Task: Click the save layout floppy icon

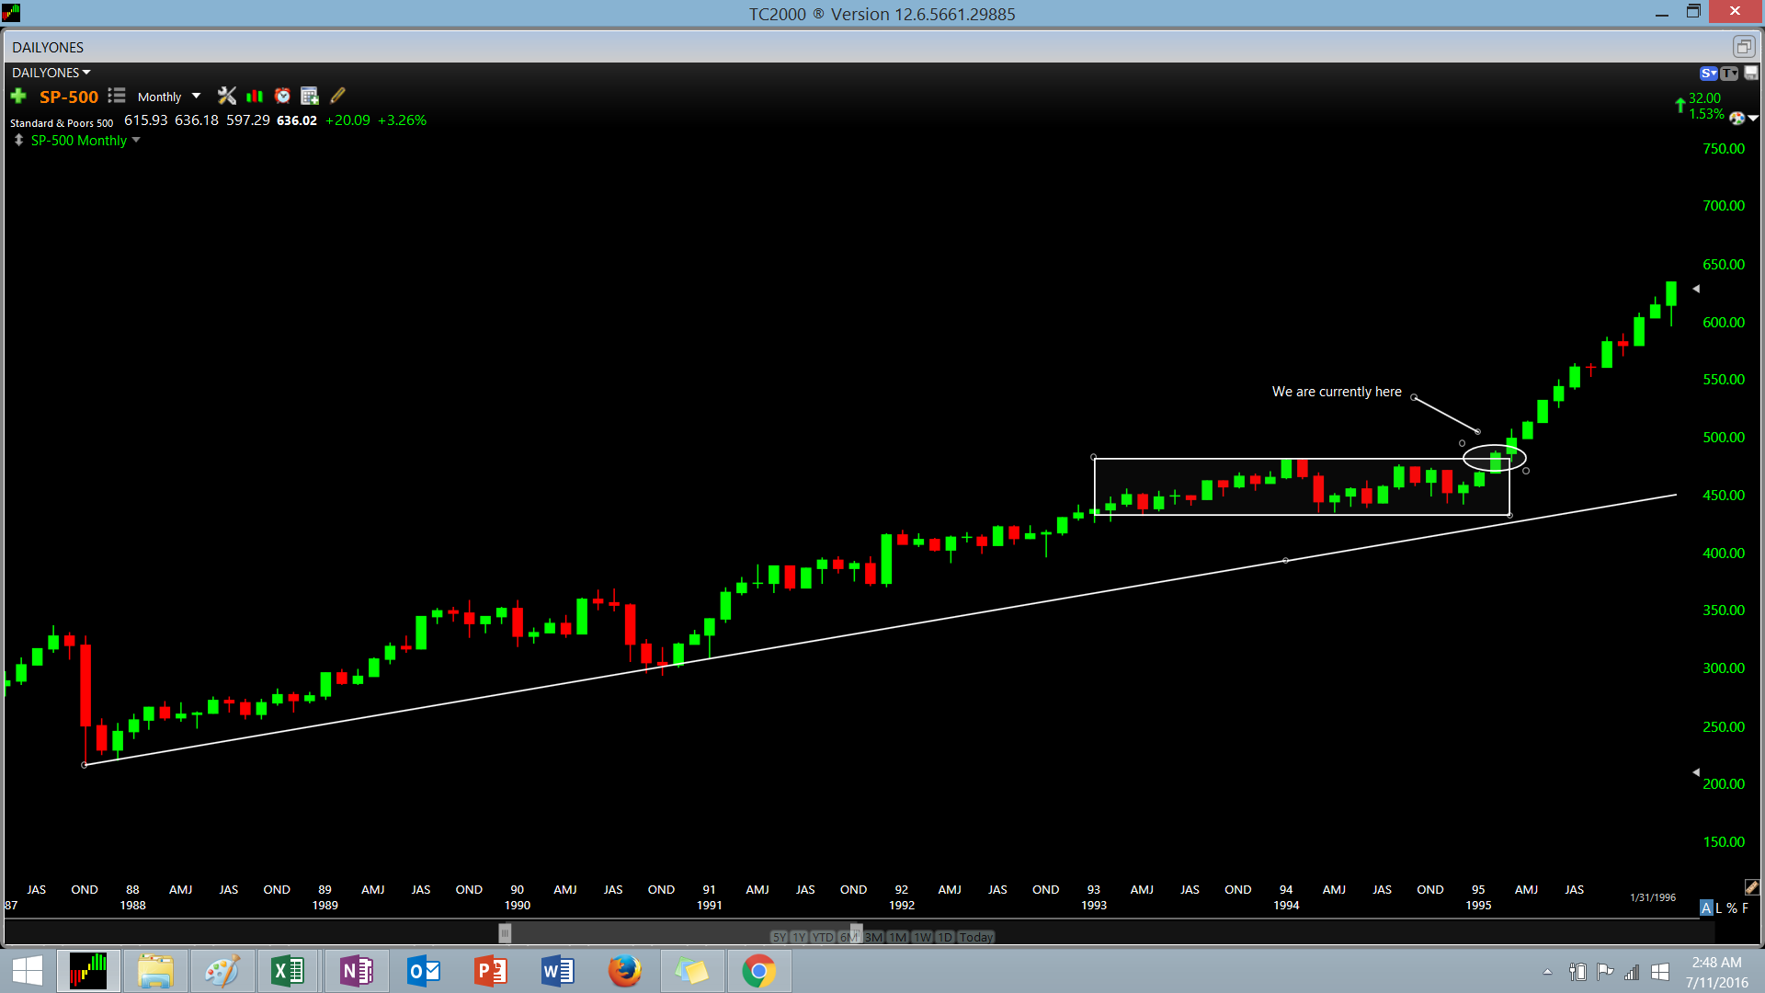Action: click(1750, 74)
